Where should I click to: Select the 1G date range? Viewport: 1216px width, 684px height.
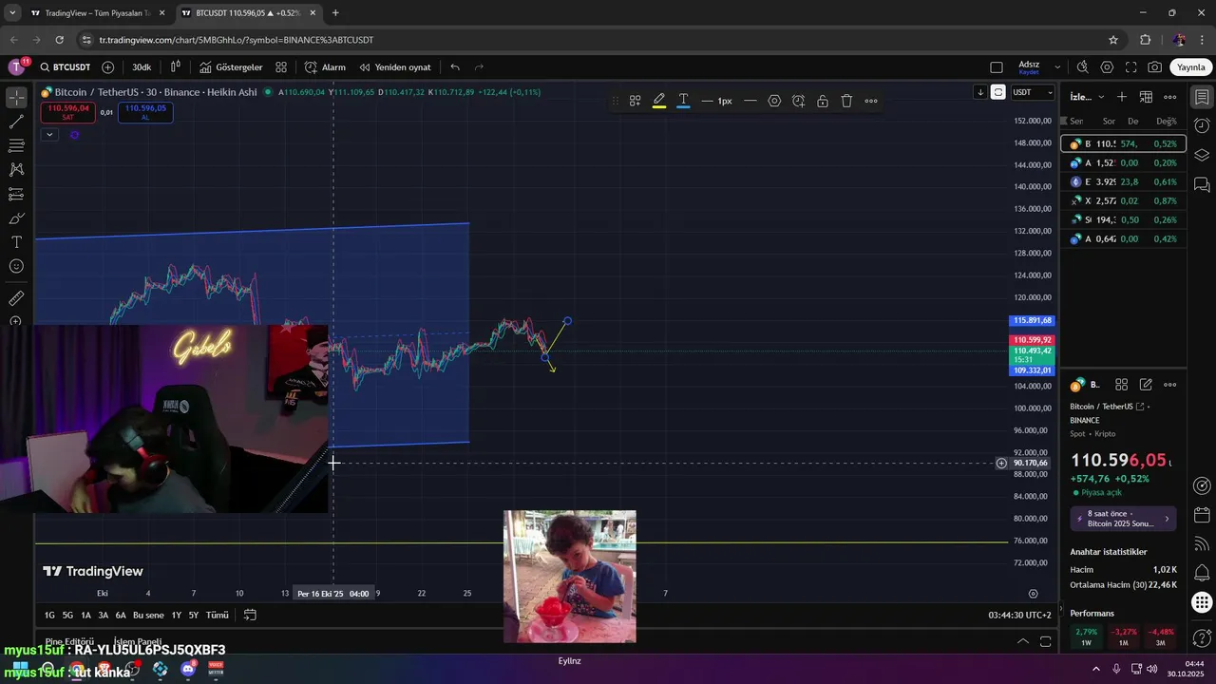49,616
